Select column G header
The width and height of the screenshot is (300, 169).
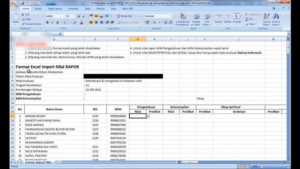click(137, 39)
